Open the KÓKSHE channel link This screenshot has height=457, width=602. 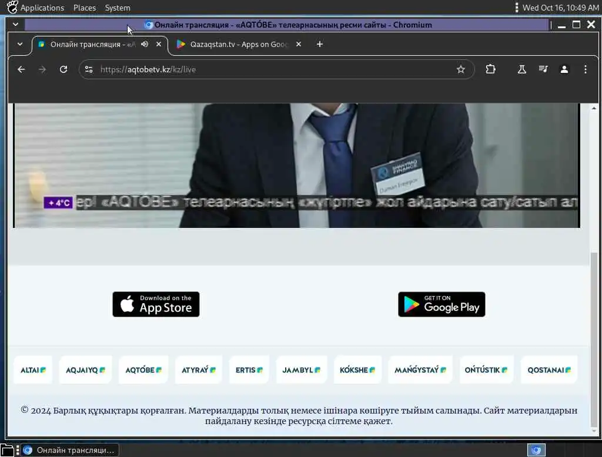pos(357,370)
